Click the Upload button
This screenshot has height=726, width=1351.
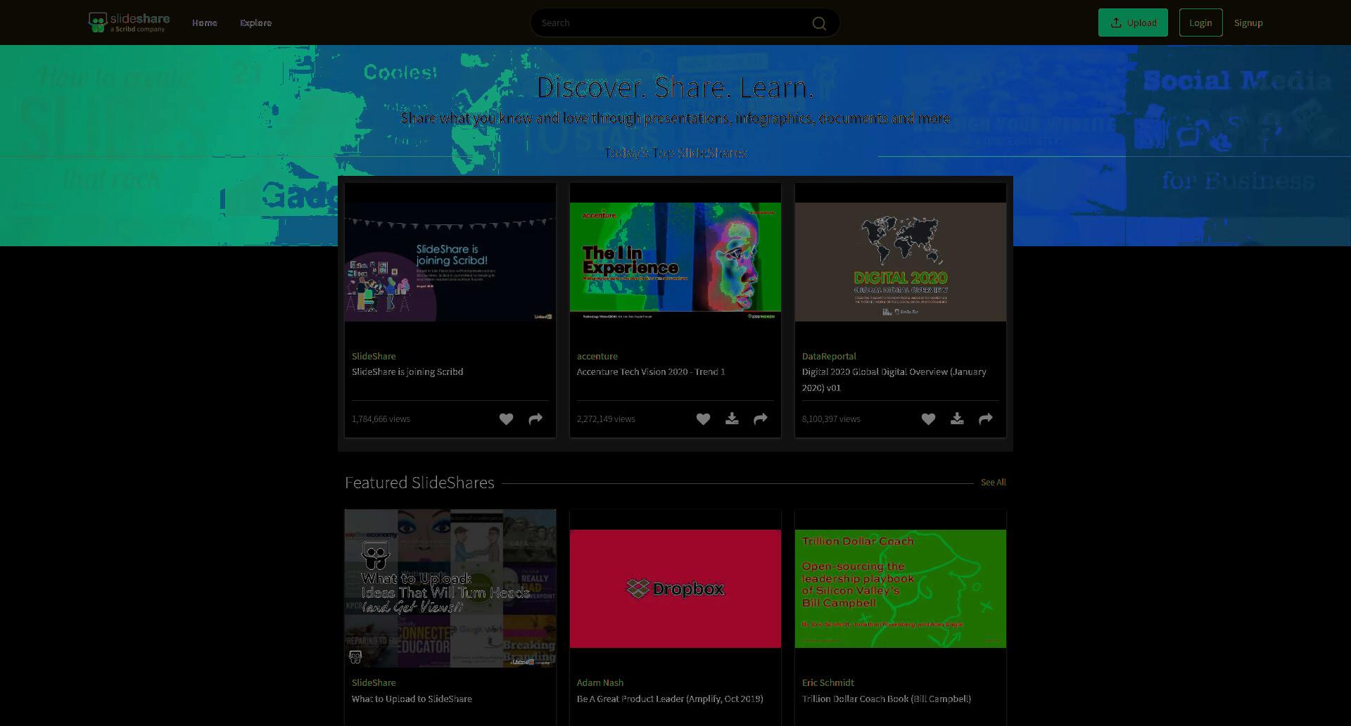tap(1133, 23)
